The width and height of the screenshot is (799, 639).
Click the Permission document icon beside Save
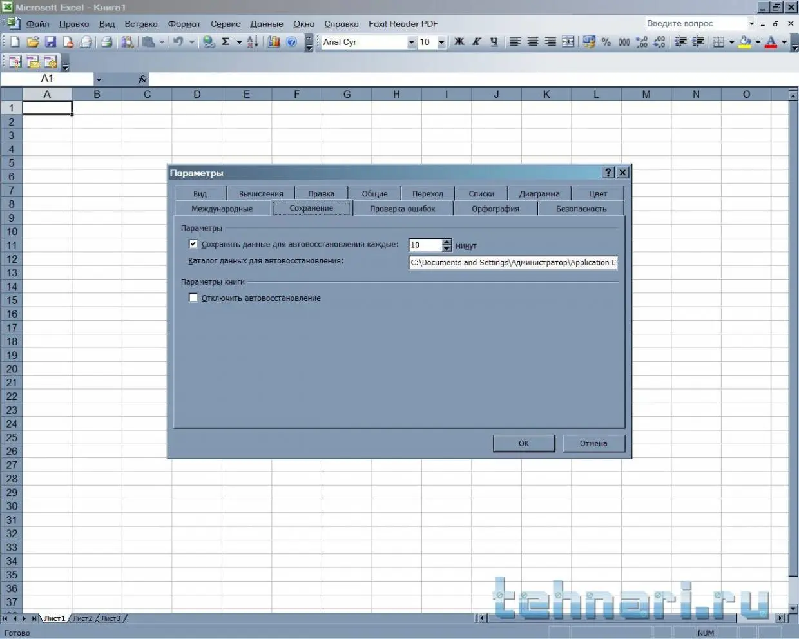pyautogui.click(x=68, y=42)
